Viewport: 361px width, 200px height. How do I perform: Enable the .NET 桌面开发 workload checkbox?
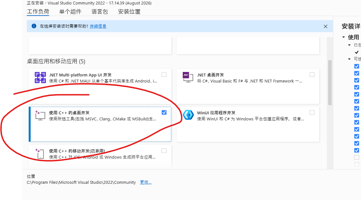click(312, 75)
